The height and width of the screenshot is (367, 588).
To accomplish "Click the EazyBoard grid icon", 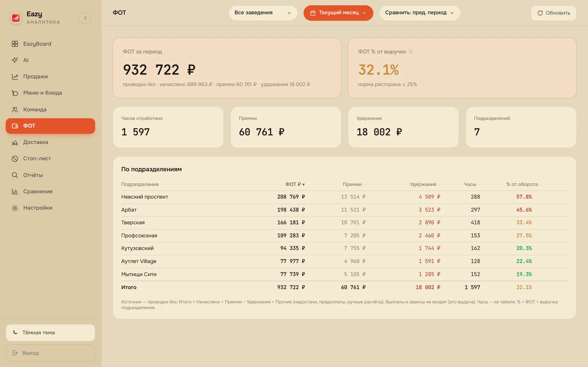I will [x=15, y=44].
